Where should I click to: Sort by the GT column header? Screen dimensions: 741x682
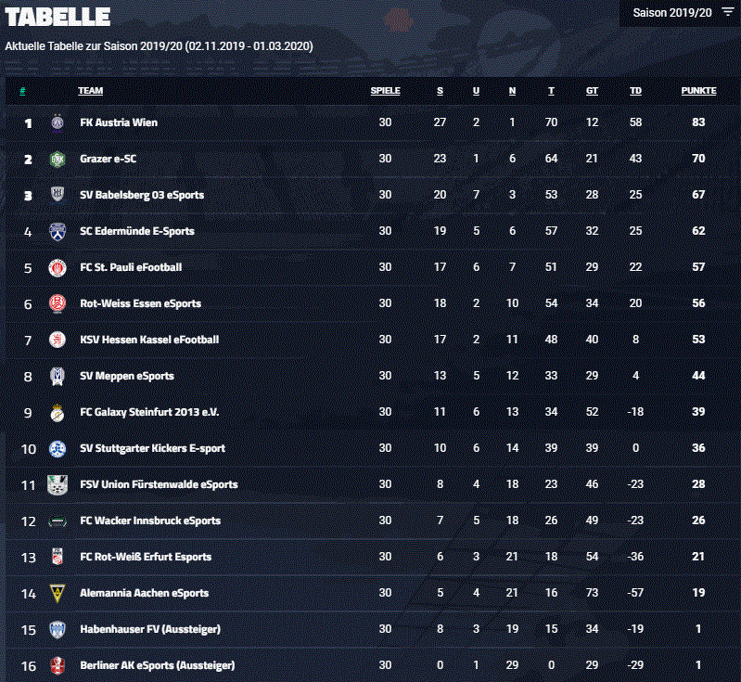(592, 91)
